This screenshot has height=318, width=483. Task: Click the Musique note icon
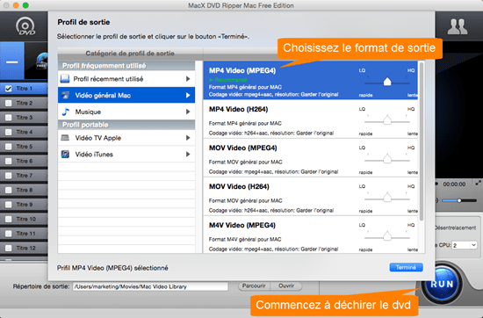[65, 112]
